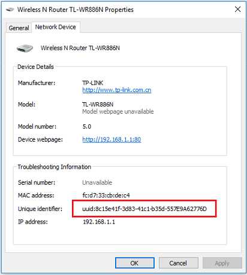Screen dimensions: 247x275
Task: Close the Properties dialog window
Action: [237, 9]
